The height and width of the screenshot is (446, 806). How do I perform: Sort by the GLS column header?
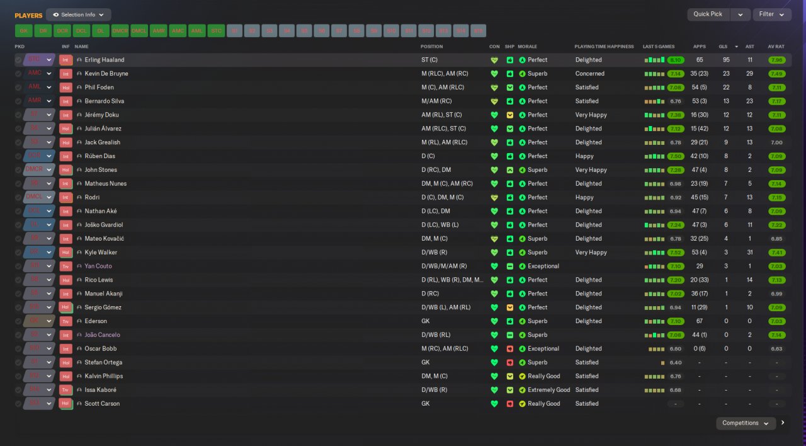point(723,47)
